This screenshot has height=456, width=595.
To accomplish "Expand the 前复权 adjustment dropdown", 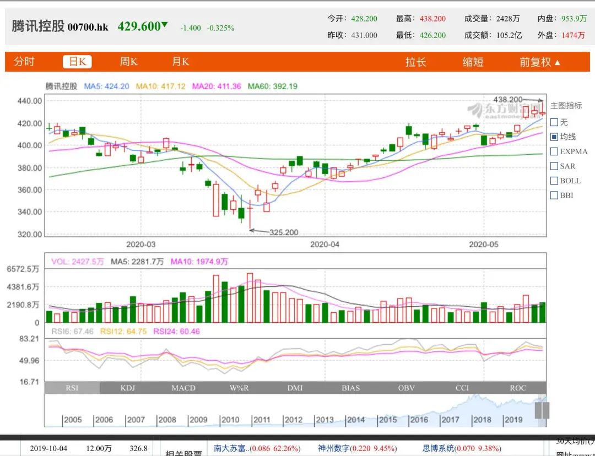I will [x=539, y=62].
